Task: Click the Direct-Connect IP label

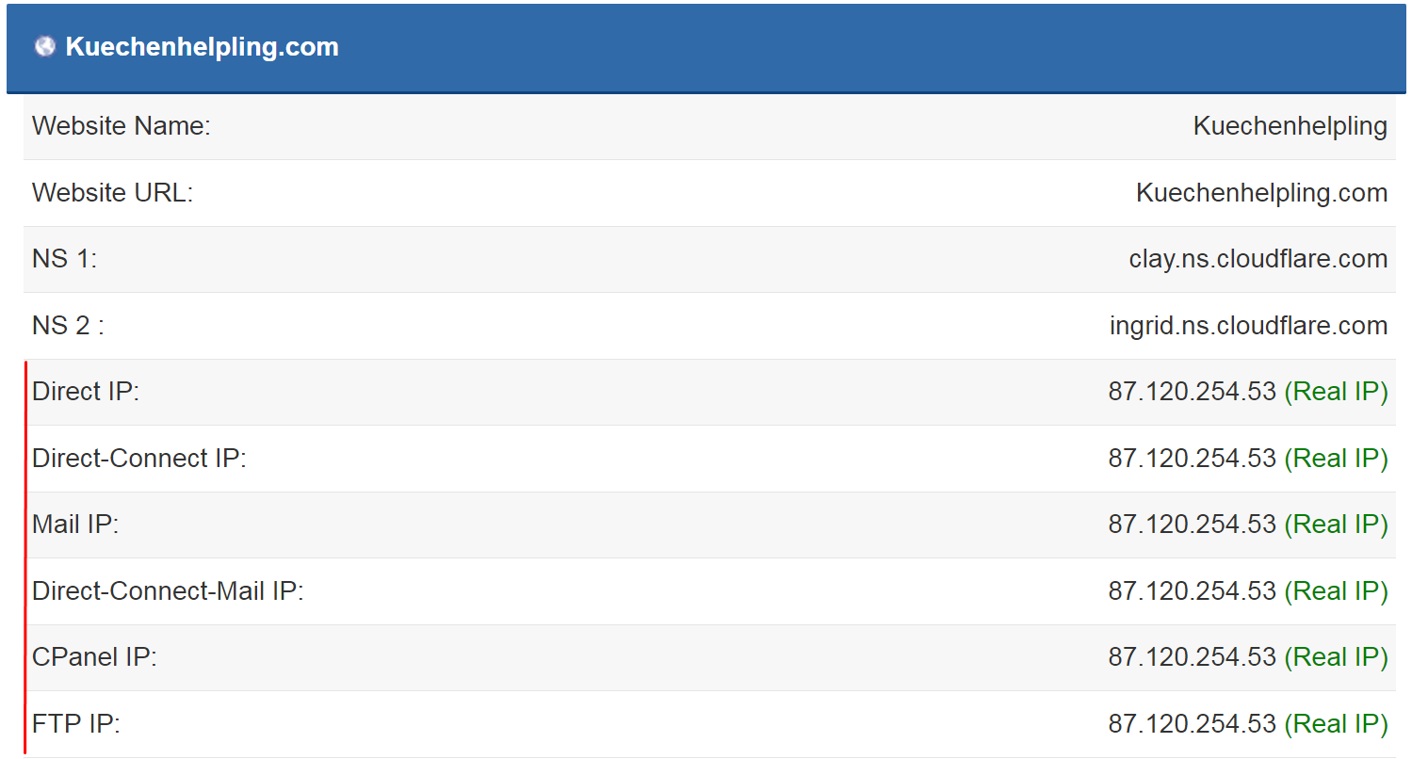Action: click(x=139, y=459)
